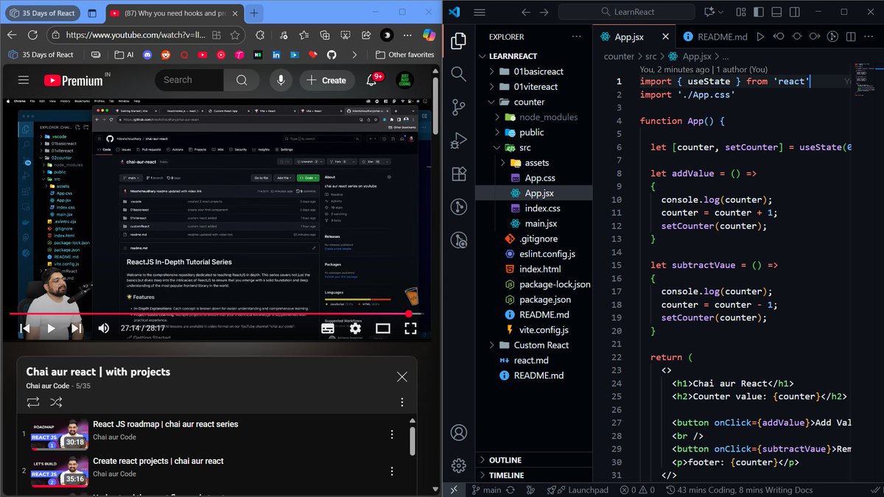Image resolution: width=884 pixels, height=497 pixels.
Task: Toggle theater mode on video player
Action: tap(383, 328)
